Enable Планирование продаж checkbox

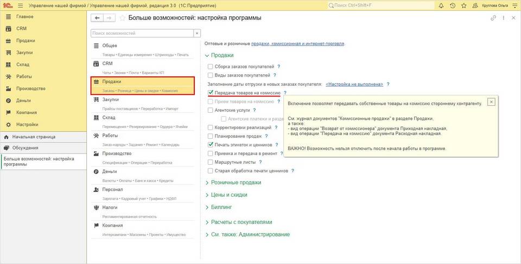[211, 136]
